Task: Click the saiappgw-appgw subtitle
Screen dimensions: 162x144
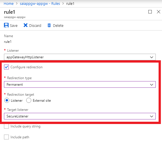Action: tap(15, 17)
